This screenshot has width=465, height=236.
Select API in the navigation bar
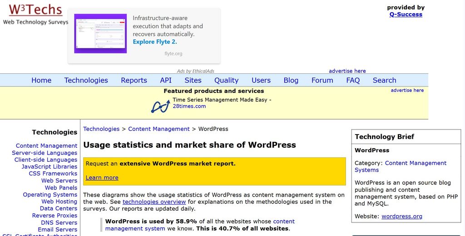166,81
